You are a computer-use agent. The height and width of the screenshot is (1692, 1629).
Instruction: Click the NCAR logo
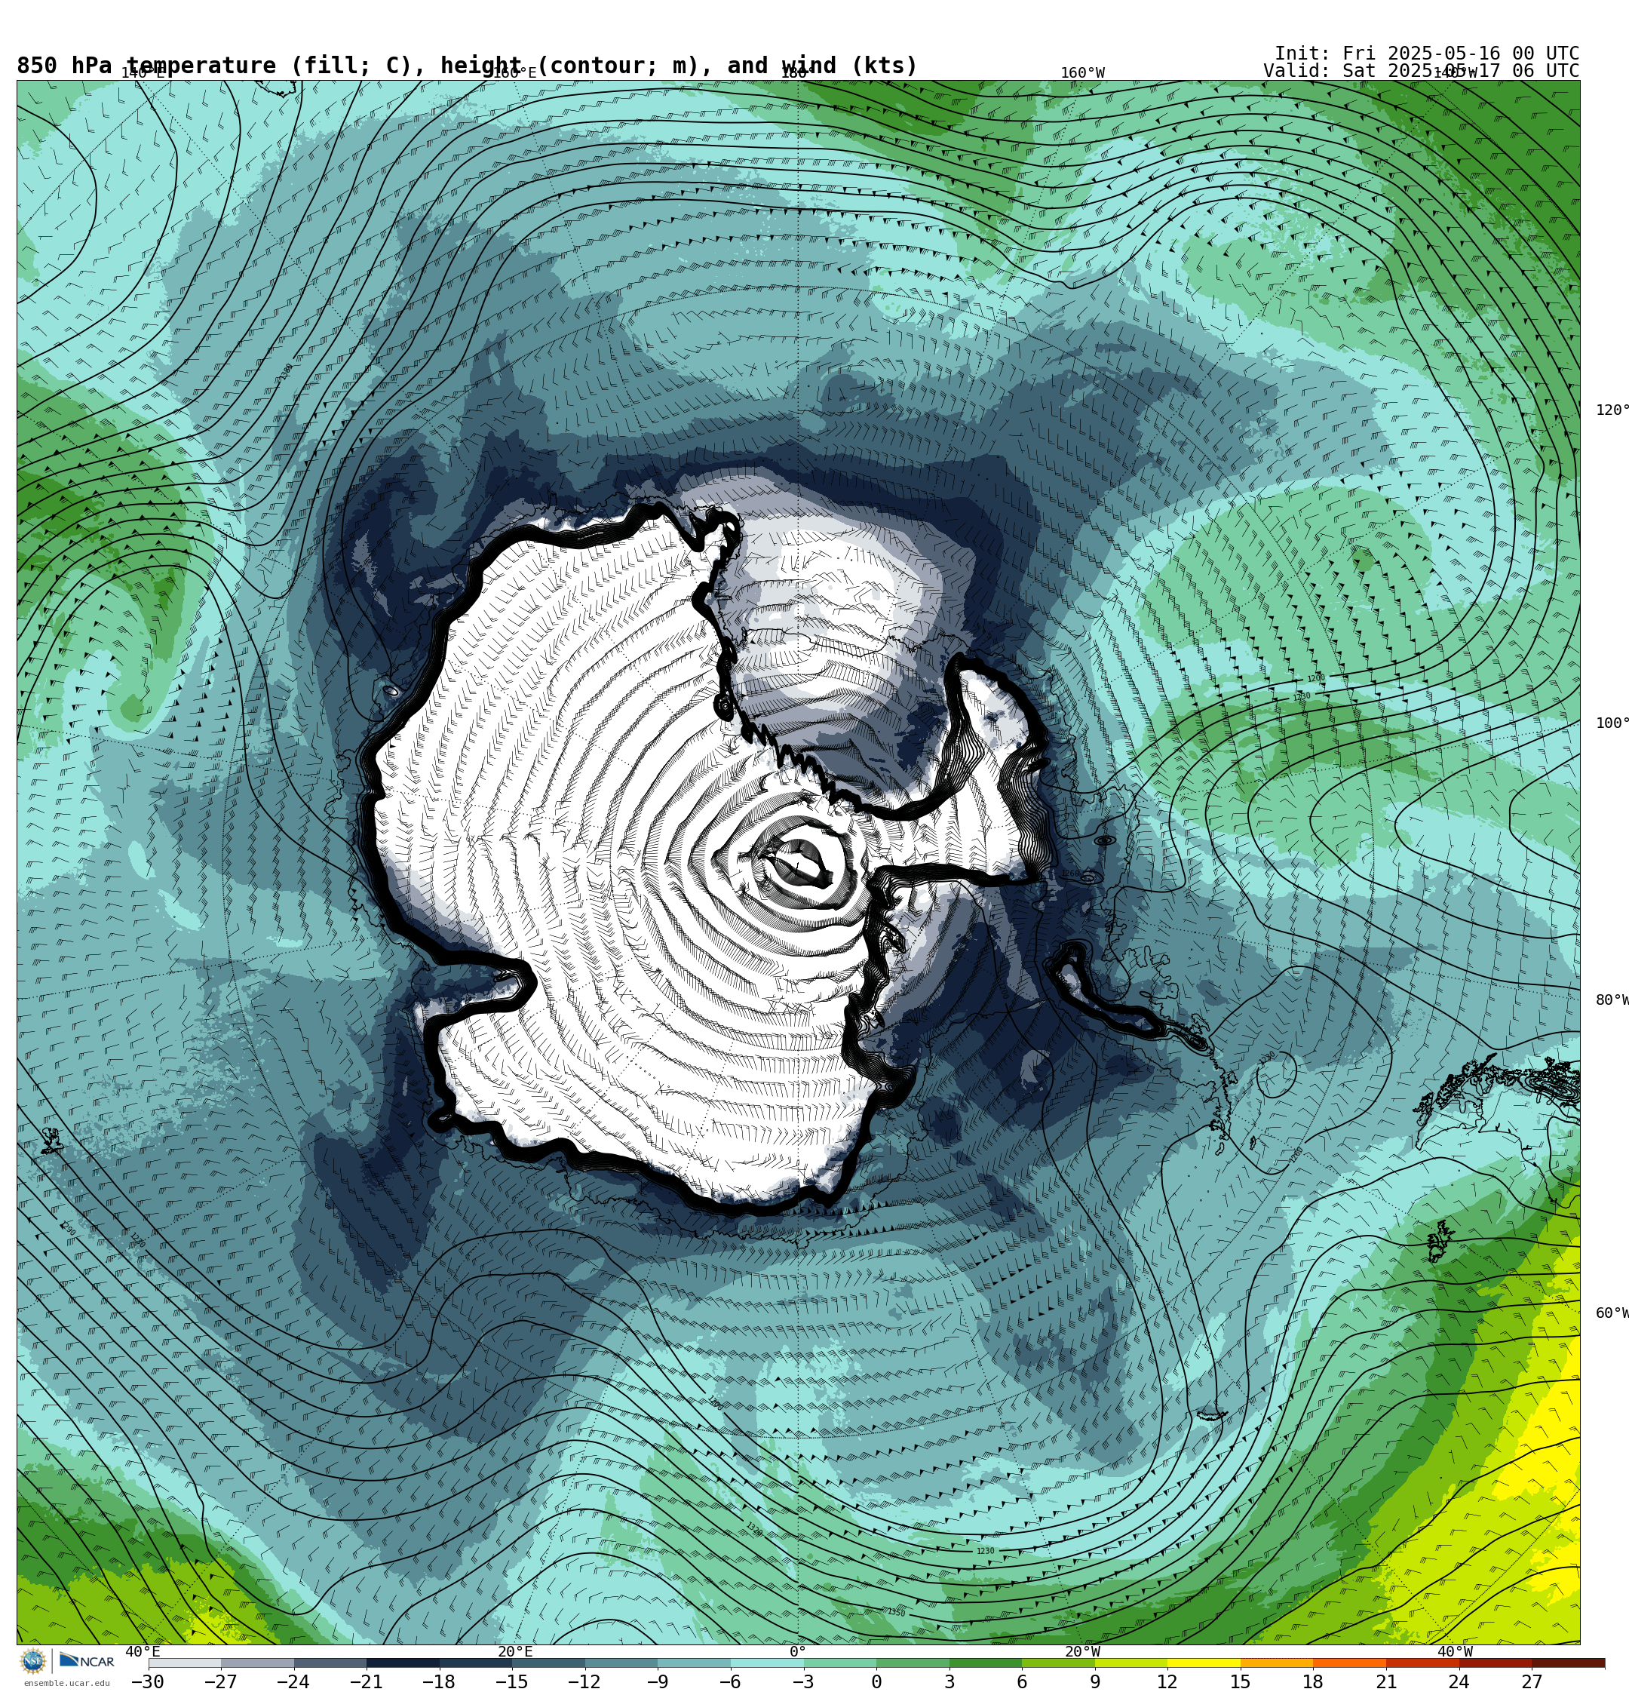pyautogui.click(x=87, y=1661)
